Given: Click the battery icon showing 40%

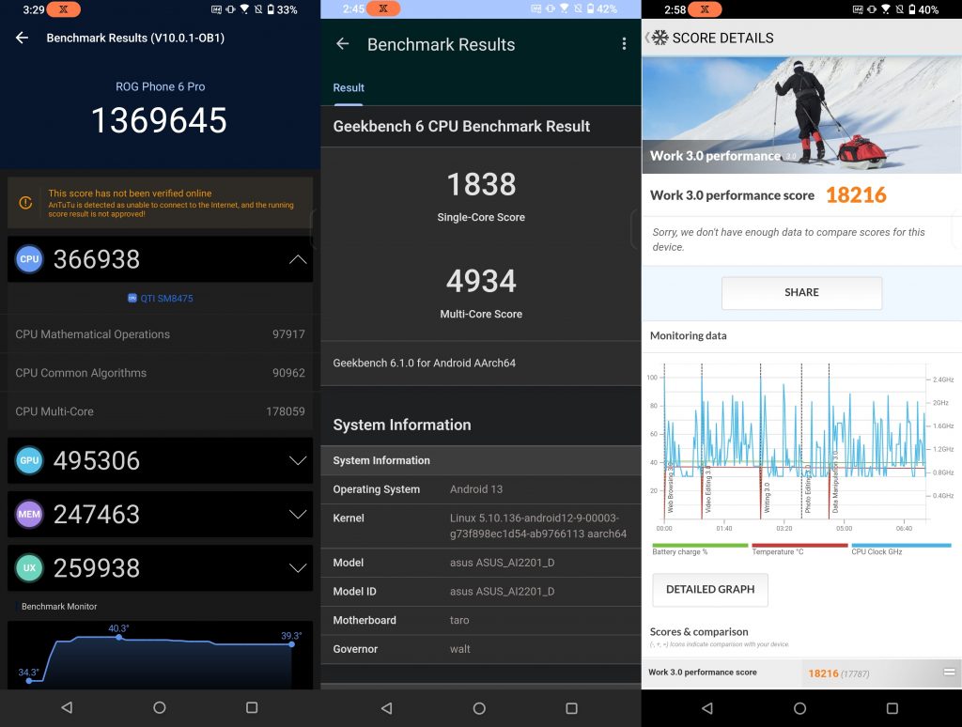Looking at the screenshot, I should click(x=912, y=9).
